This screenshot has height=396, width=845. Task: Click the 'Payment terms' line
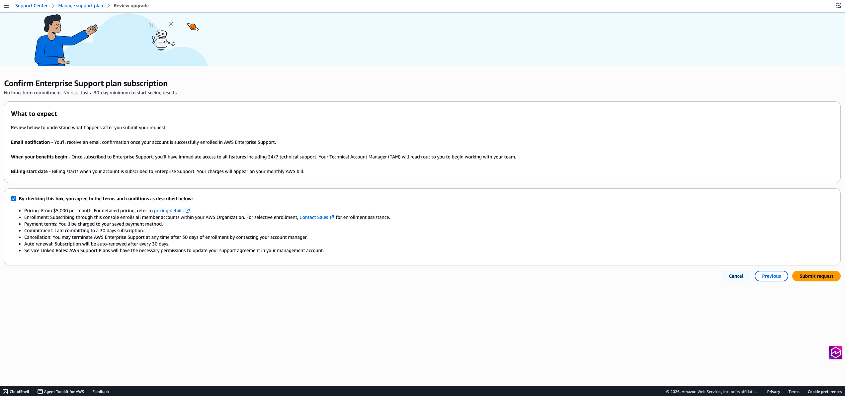coord(94,224)
